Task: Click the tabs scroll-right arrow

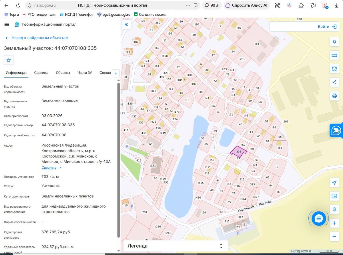Action: [x=116, y=73]
